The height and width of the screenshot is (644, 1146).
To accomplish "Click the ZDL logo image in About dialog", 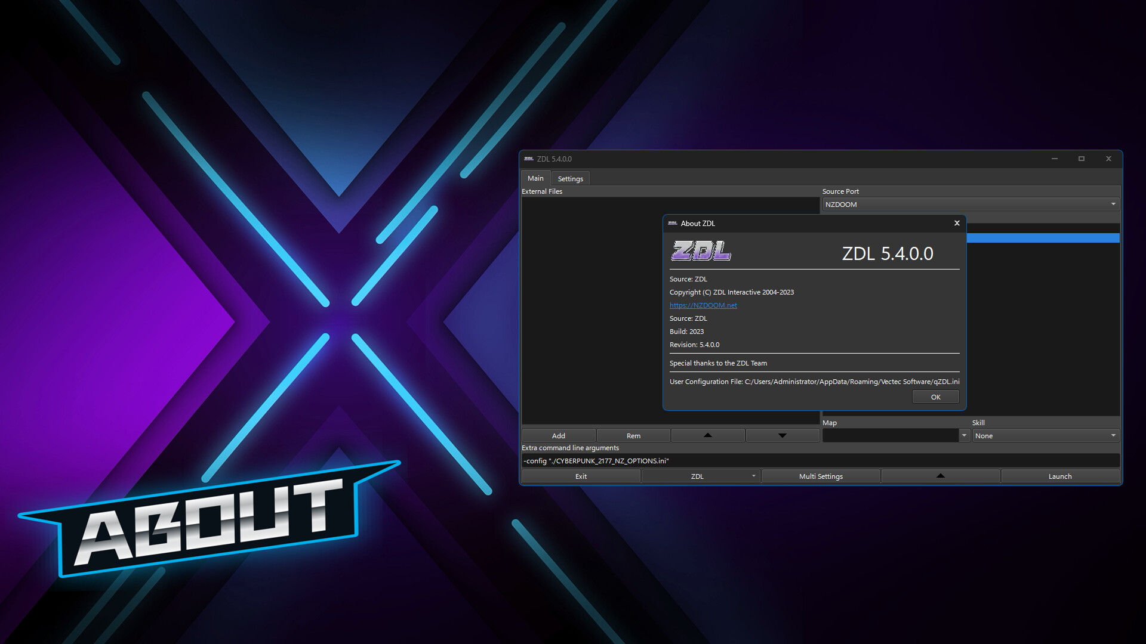I will [x=701, y=251].
